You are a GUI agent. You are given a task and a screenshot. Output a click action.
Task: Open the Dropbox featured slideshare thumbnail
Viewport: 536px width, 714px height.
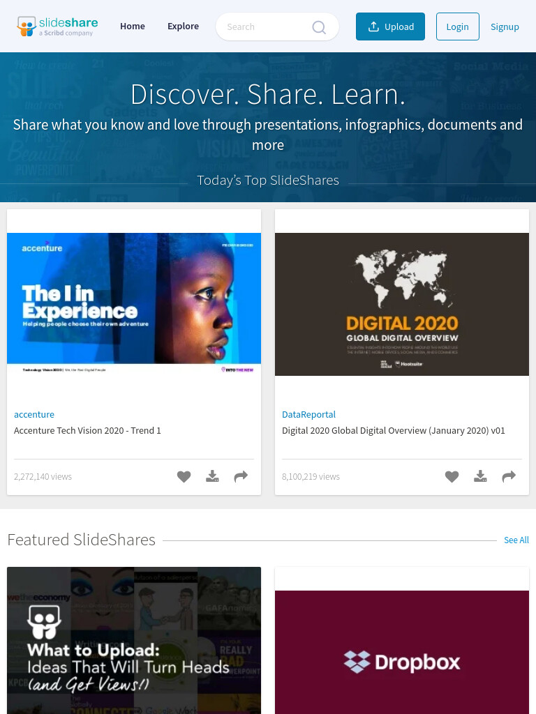[402, 652]
